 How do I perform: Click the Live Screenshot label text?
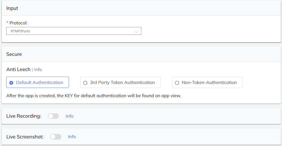pos(25,137)
